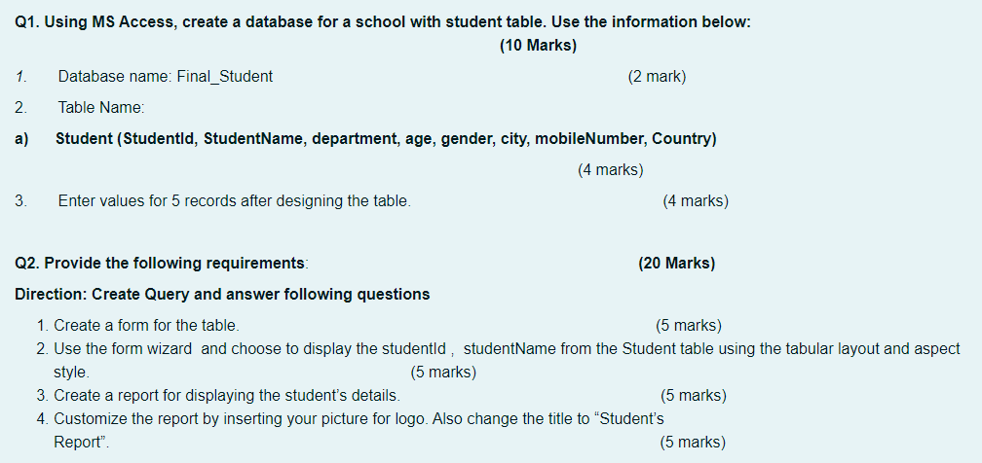Click the "Use the form wizard" sentence
This screenshot has width=982, height=463.
click(507, 361)
